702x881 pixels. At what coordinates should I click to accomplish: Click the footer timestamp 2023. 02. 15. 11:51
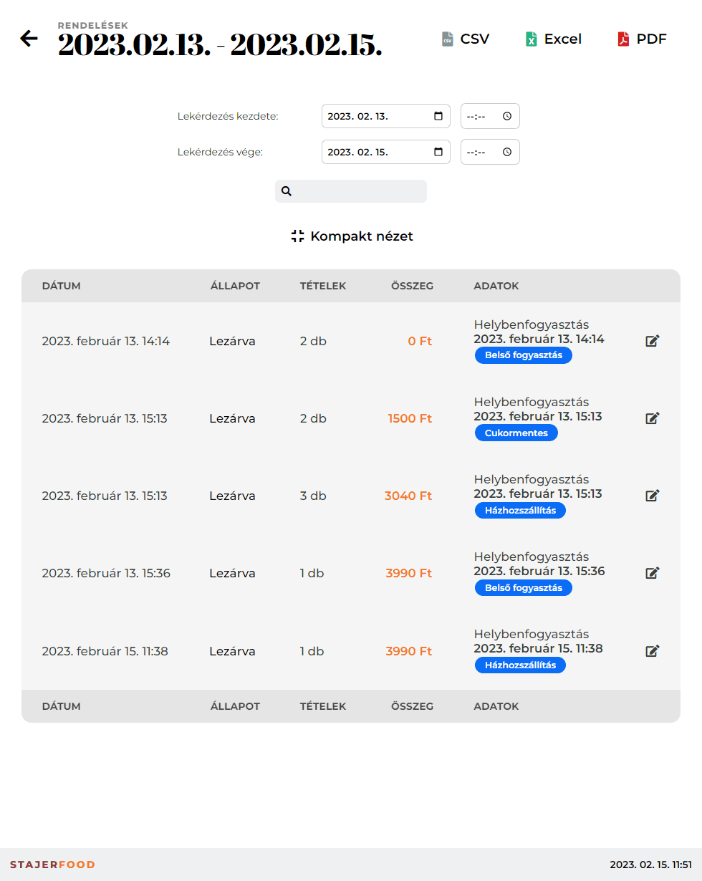click(x=650, y=865)
